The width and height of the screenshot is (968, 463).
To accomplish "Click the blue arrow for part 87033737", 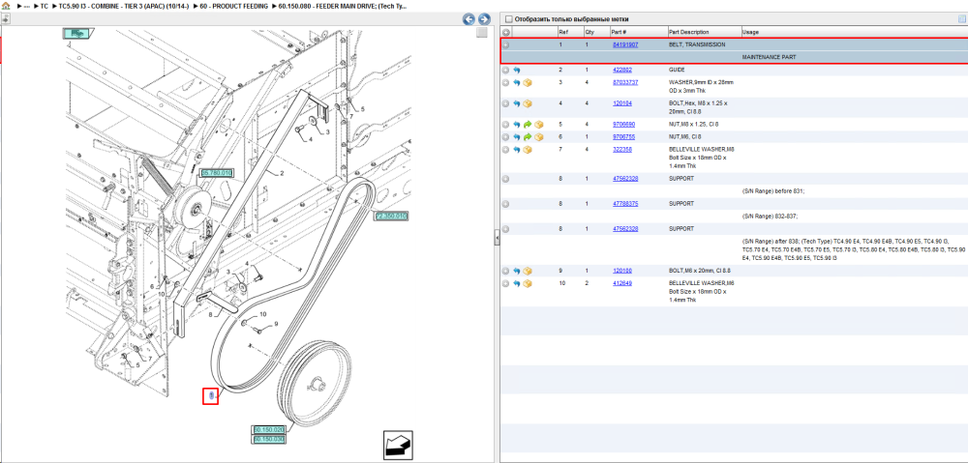I will point(517,82).
